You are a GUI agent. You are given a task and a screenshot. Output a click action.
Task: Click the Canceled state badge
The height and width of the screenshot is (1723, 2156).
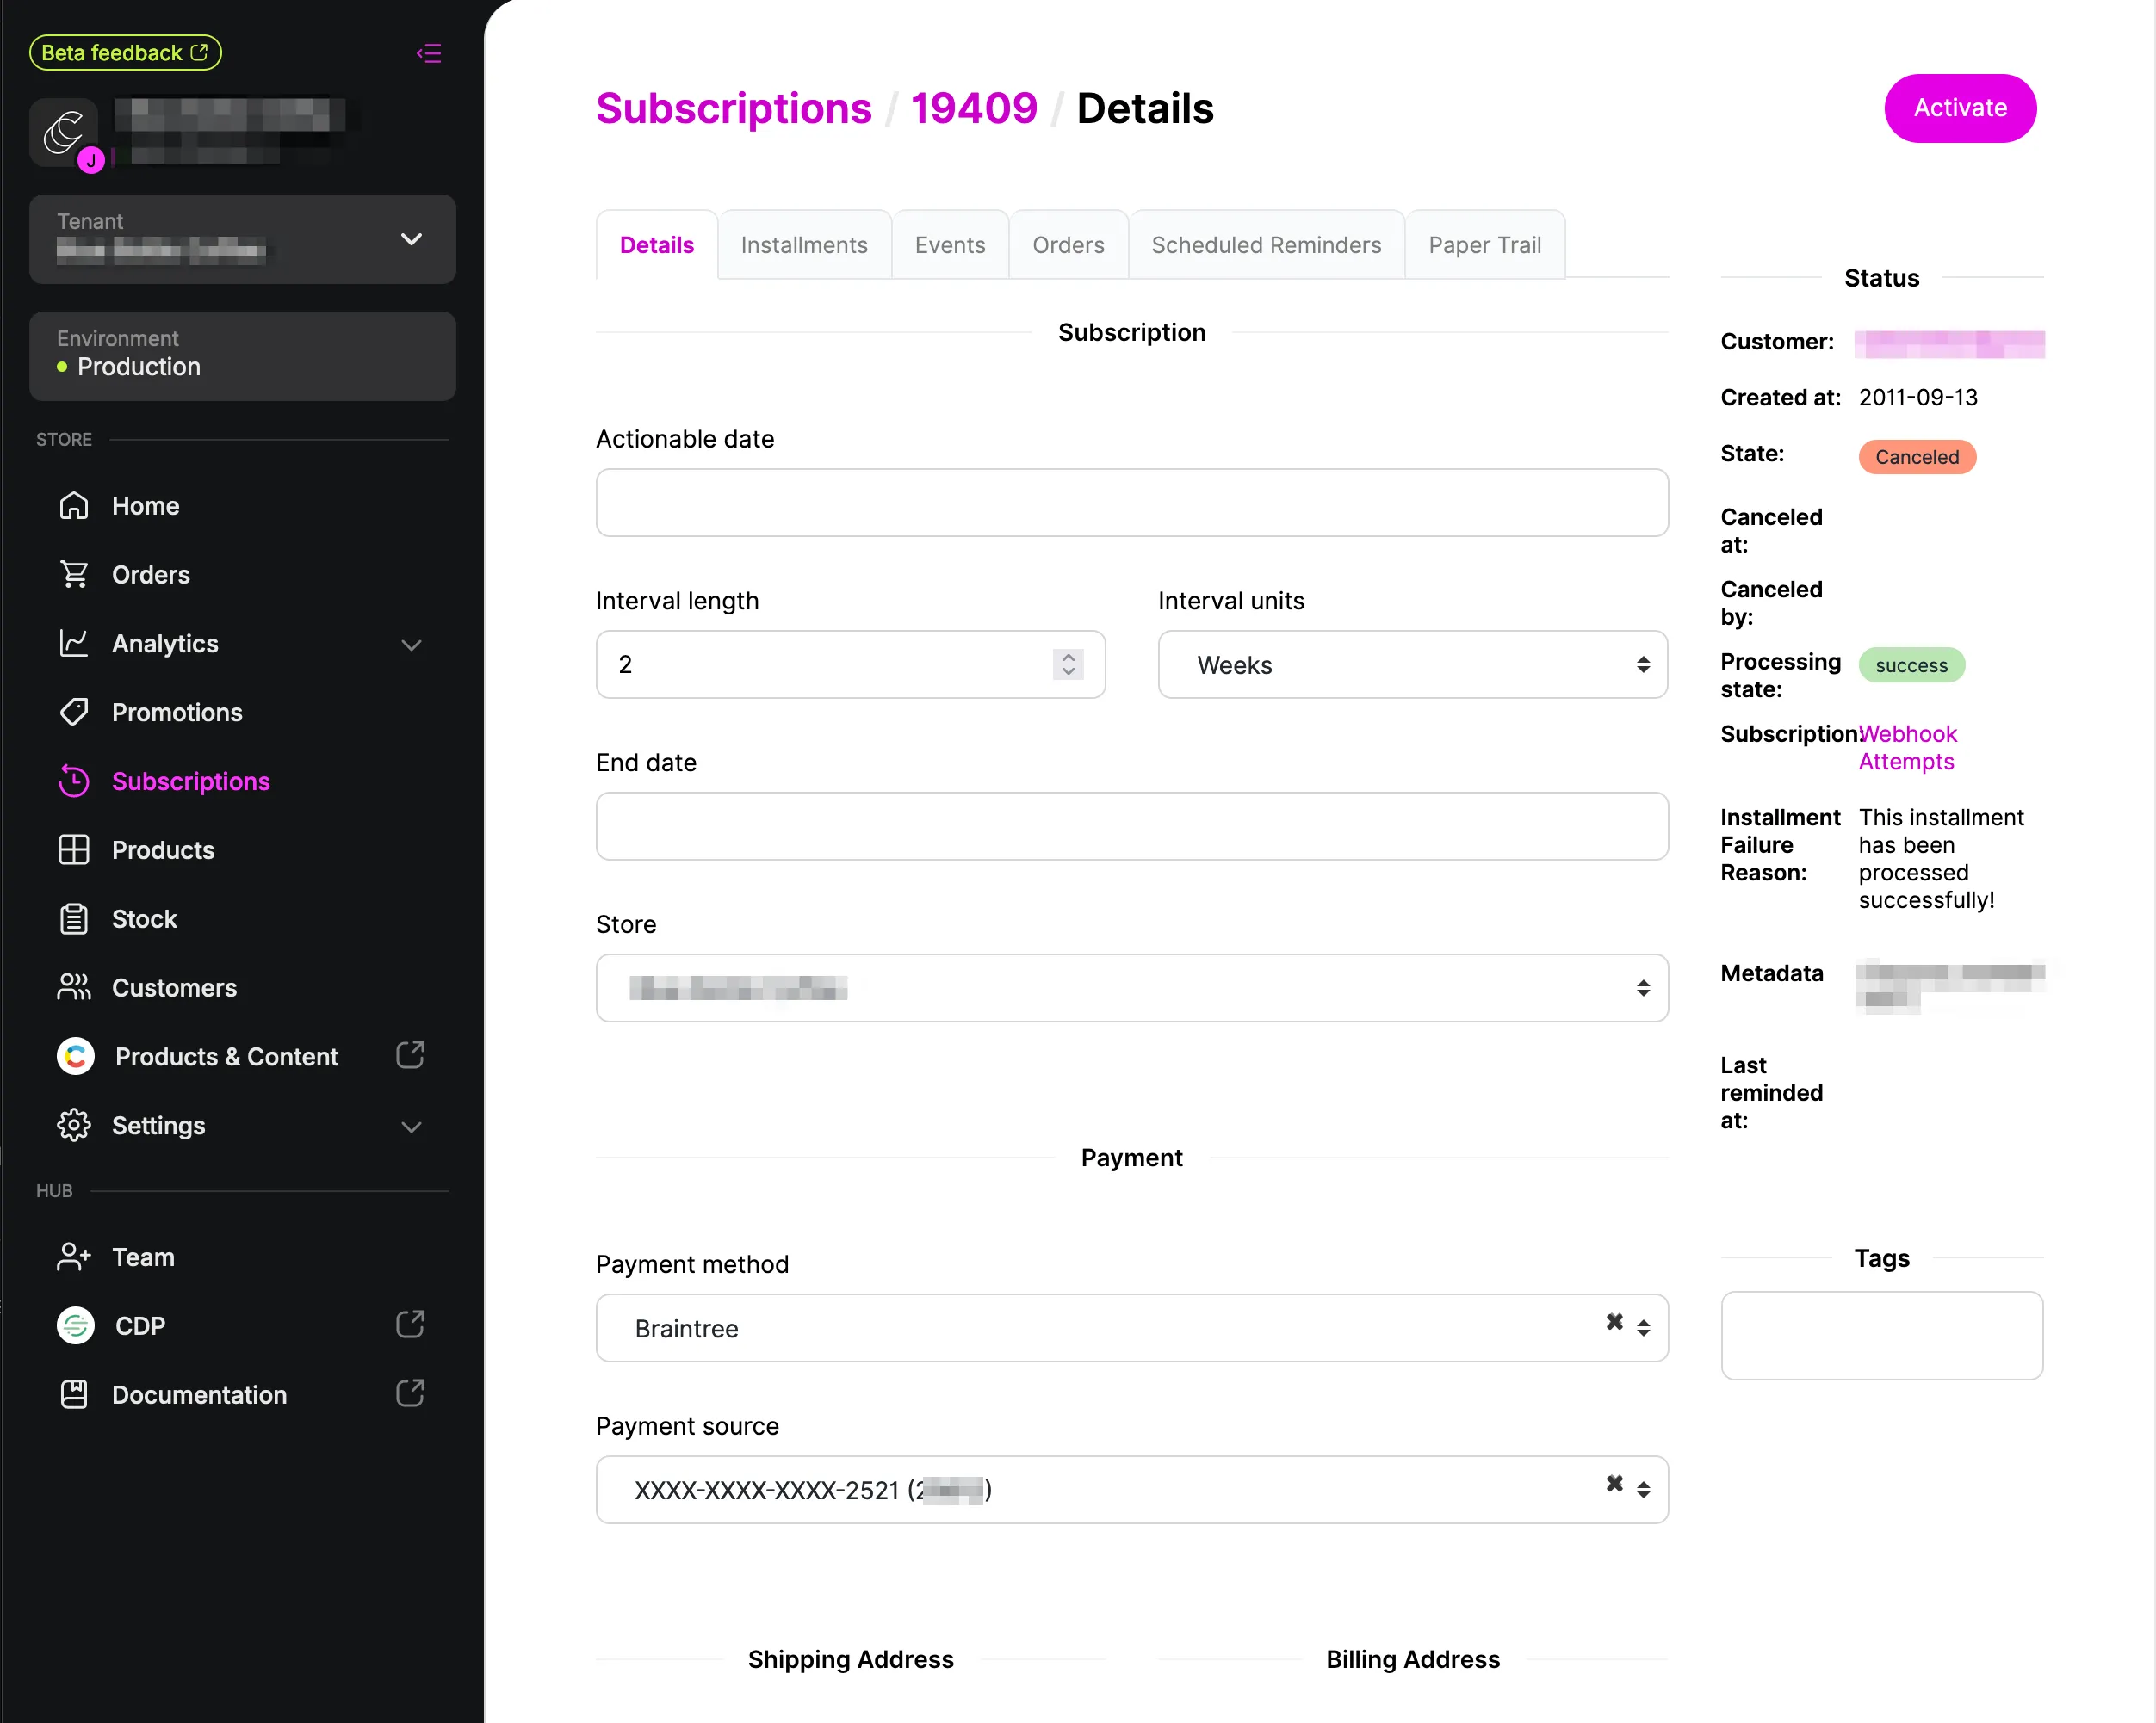tap(1917, 457)
